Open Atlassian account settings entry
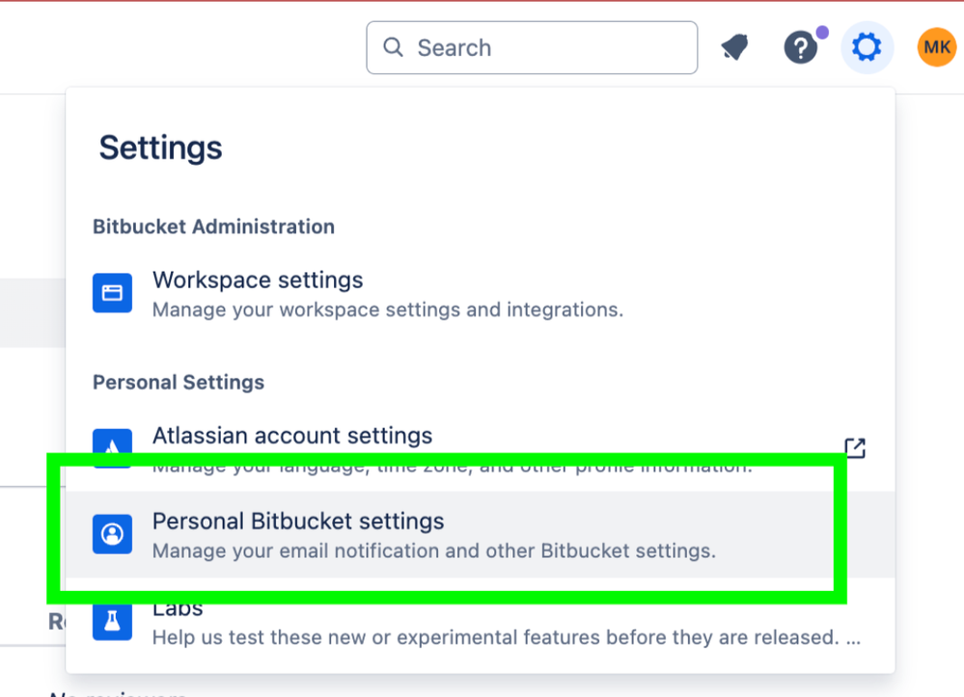 pyautogui.click(x=481, y=448)
